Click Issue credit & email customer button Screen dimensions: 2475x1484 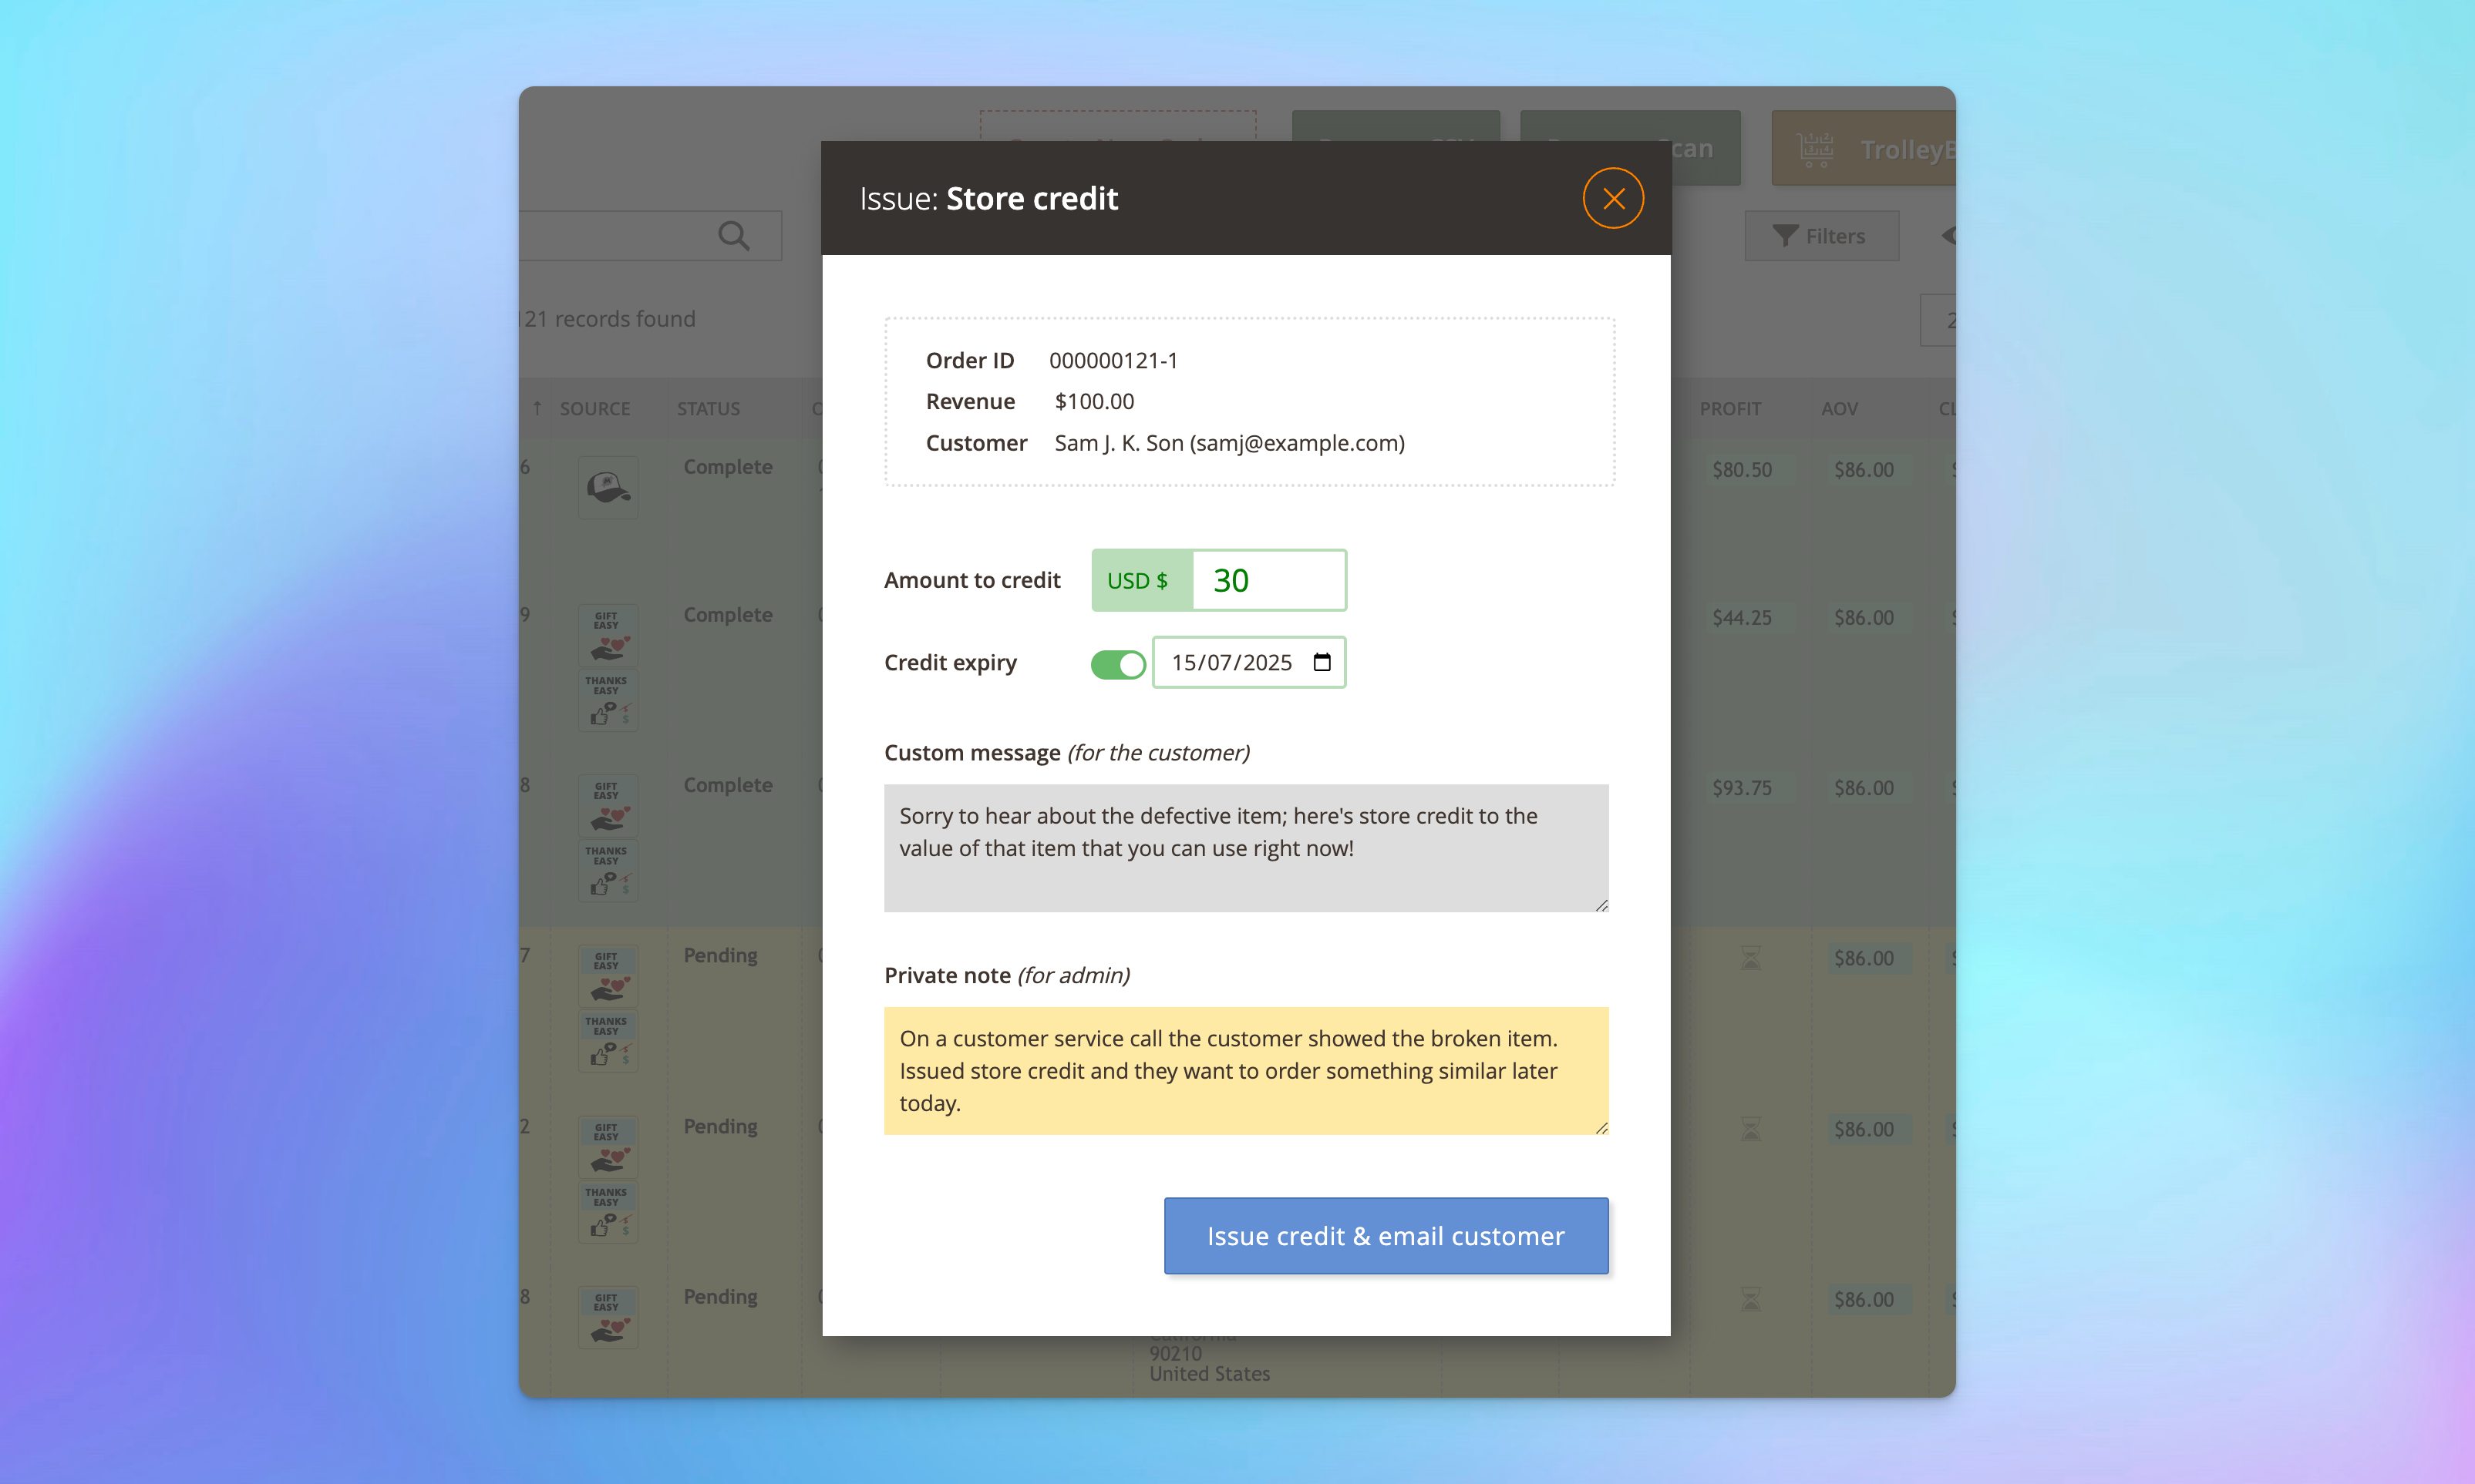point(1386,1235)
